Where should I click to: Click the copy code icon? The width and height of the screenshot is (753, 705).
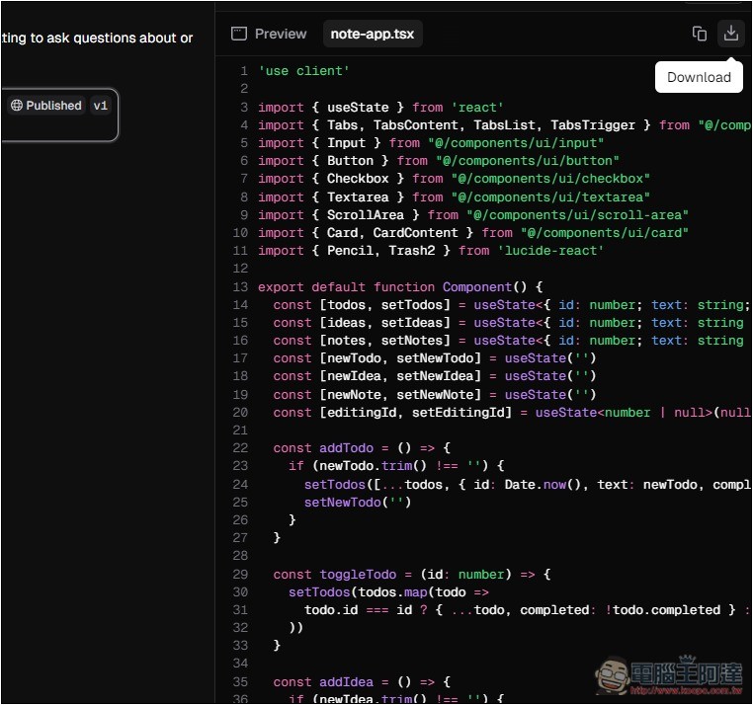[x=699, y=34]
